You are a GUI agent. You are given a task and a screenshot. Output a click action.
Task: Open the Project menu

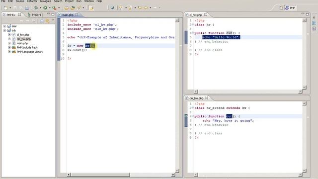69,1
